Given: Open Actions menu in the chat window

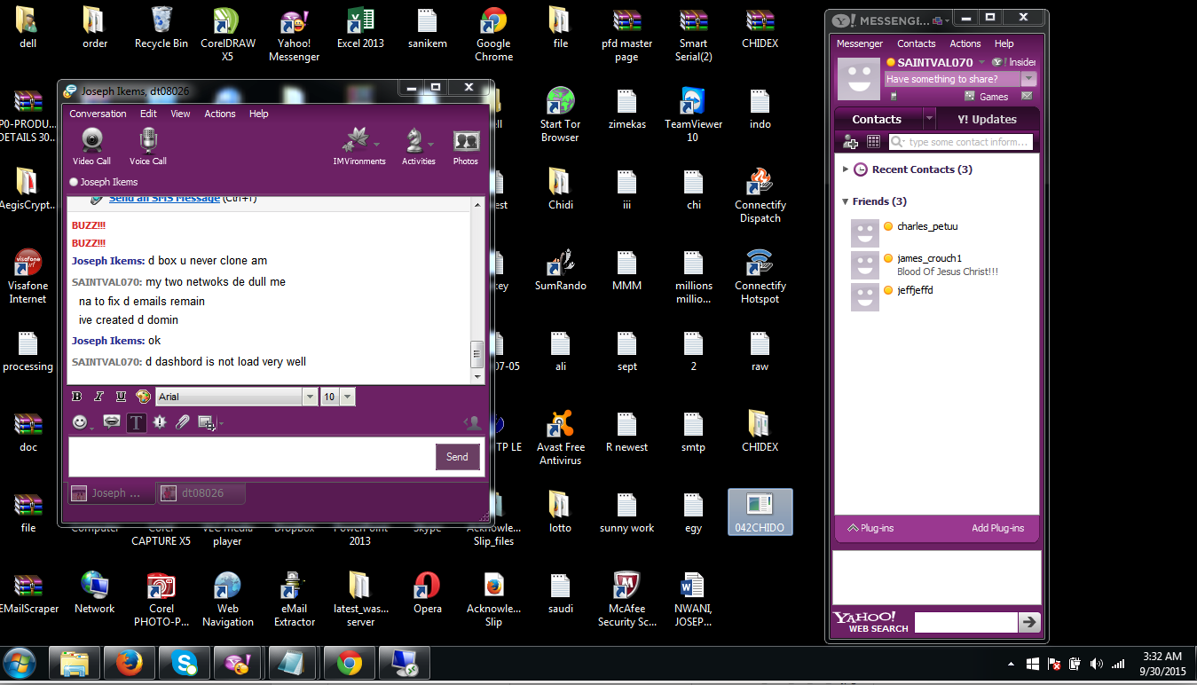Looking at the screenshot, I should click(x=220, y=114).
